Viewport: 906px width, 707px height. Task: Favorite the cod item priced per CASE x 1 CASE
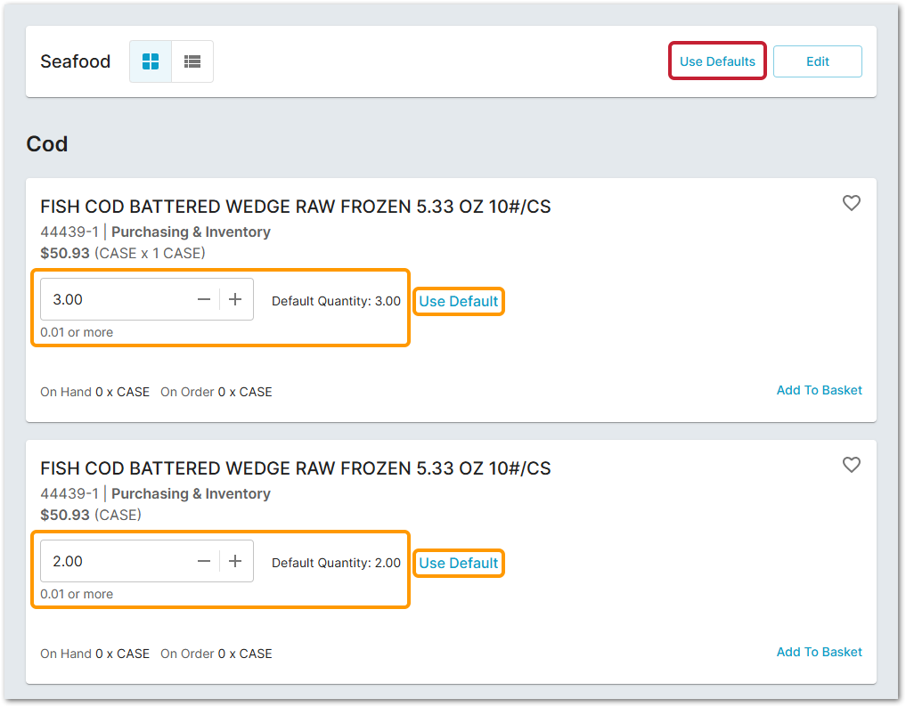pyautogui.click(x=851, y=203)
